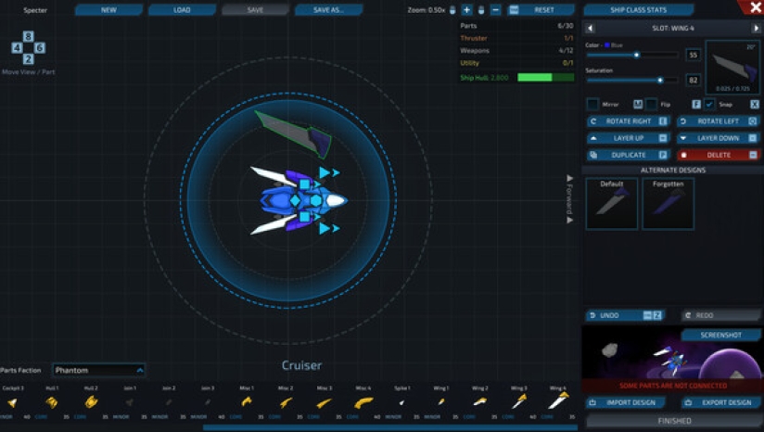Toggle the Flip checkbox
Image resolution: width=764 pixels, height=432 pixels.
pos(652,104)
